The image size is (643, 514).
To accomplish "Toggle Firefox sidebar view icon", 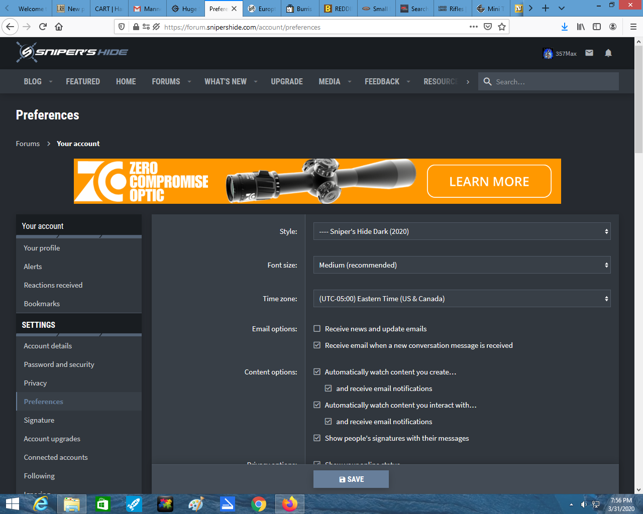I will 597,27.
